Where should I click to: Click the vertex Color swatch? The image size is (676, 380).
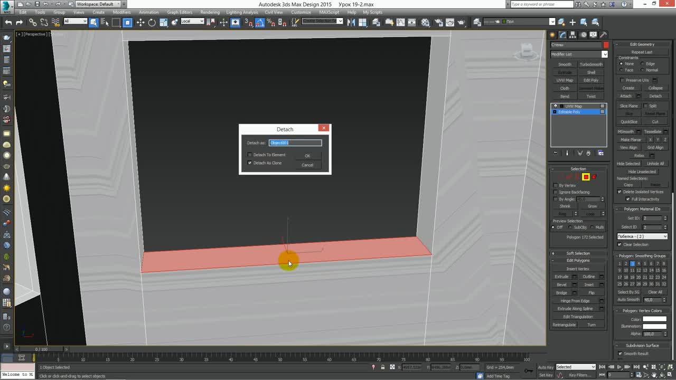pyautogui.click(x=654, y=319)
